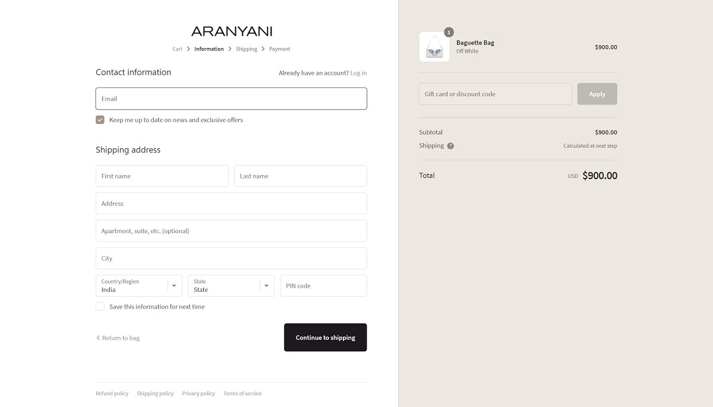Go to Cart breadcrumb step
Viewport: 713px width, 407px height.
[177, 49]
